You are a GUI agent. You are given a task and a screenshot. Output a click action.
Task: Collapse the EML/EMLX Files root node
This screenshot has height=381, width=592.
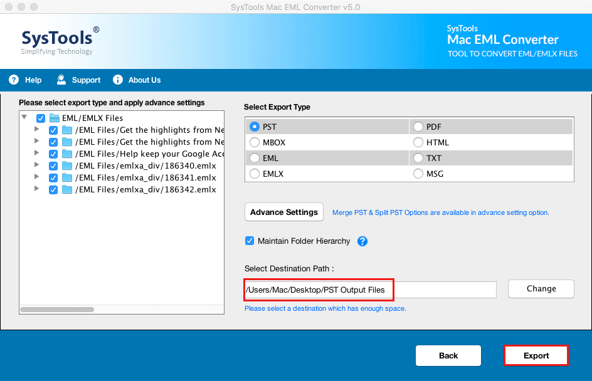point(24,117)
